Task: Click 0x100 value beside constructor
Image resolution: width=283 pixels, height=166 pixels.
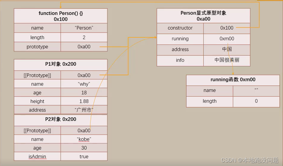Action: tap(227, 28)
